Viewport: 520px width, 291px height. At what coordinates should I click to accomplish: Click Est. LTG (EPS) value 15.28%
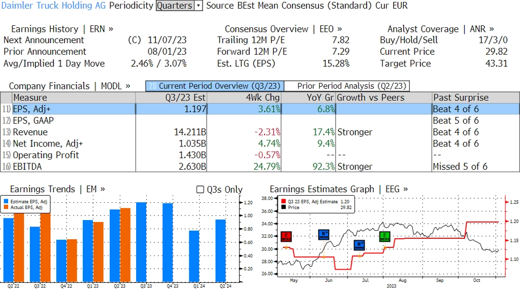[336, 63]
